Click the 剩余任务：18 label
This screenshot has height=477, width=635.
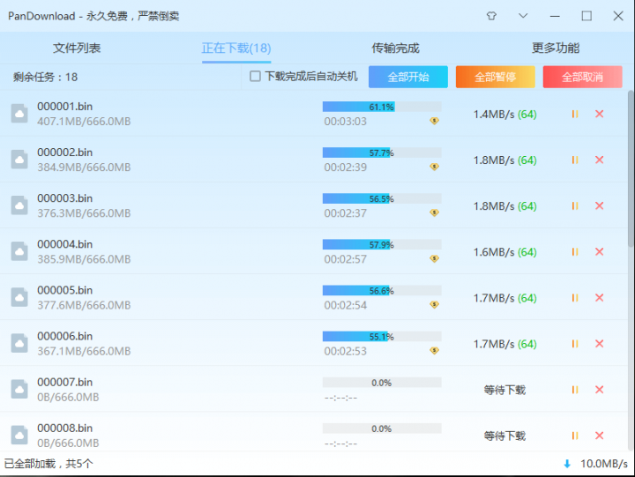pos(45,77)
